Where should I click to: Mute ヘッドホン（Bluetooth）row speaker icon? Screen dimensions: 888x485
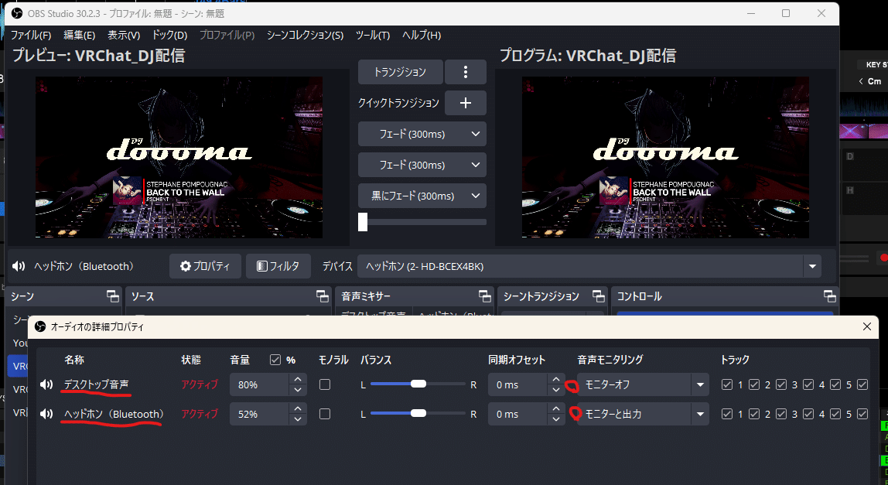46,414
